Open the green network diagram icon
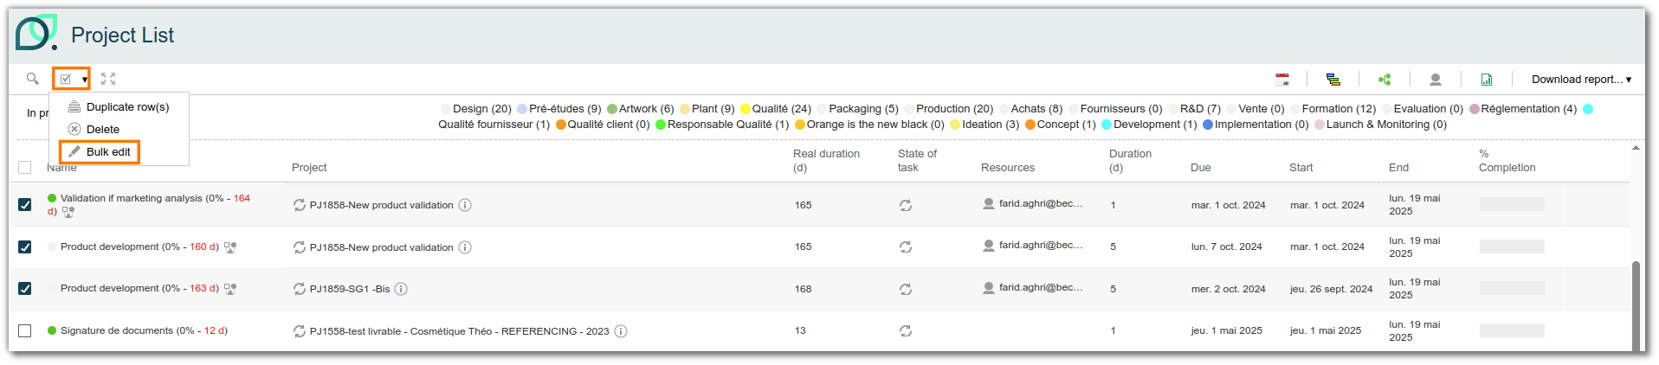The image size is (1659, 365). coord(1385,80)
